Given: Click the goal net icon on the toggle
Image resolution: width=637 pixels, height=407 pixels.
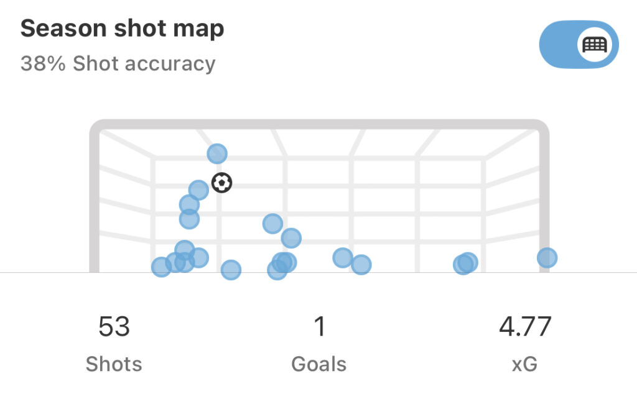Looking at the screenshot, I should tap(595, 45).
